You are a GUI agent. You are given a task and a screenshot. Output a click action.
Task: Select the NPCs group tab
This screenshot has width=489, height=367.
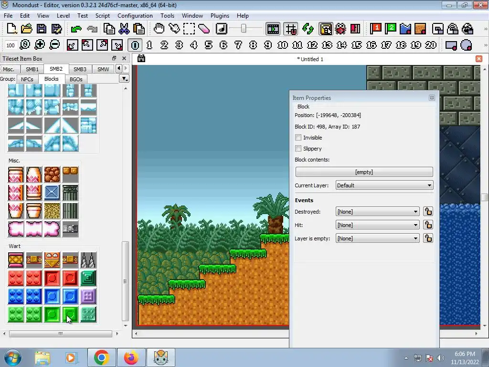27,79
